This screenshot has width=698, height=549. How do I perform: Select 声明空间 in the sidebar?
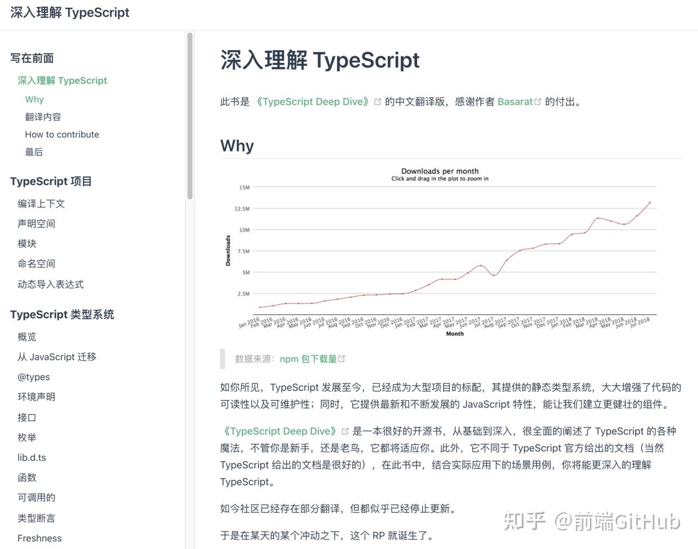(36, 224)
